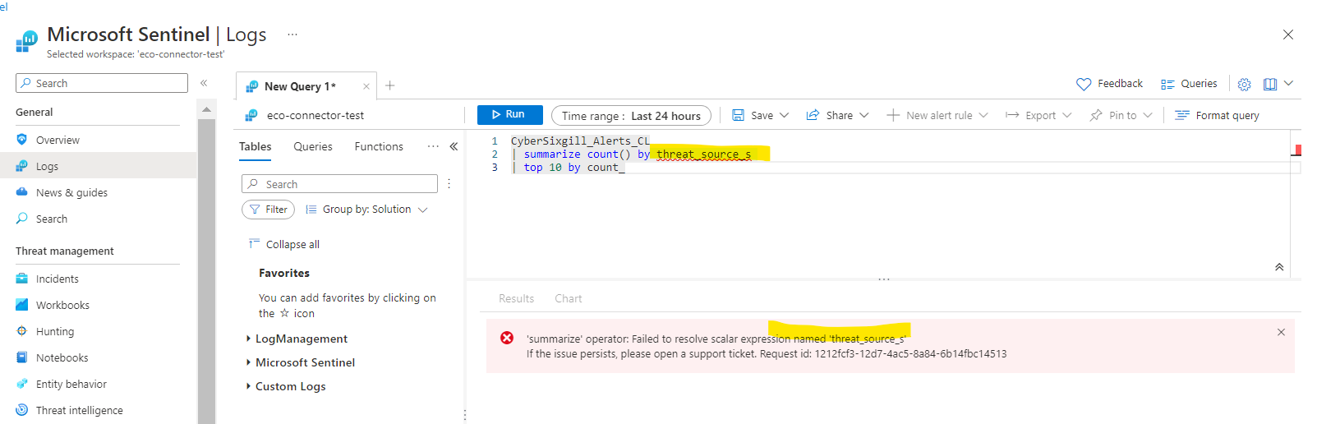Switch to the Results tab

click(516, 298)
